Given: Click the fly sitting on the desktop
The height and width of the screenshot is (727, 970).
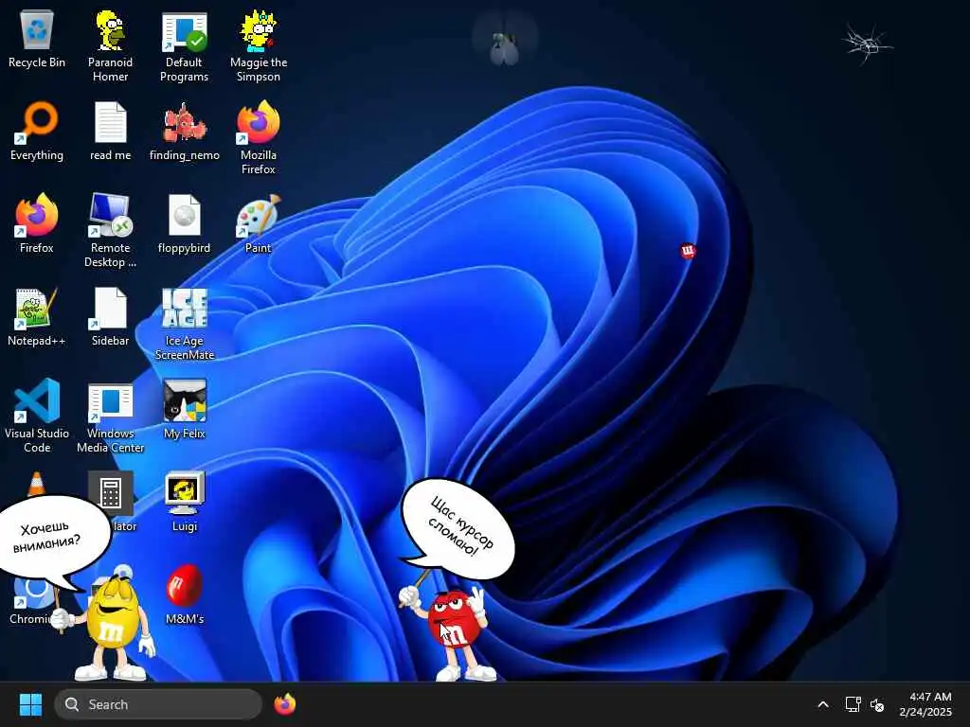Looking at the screenshot, I should pos(504,46).
